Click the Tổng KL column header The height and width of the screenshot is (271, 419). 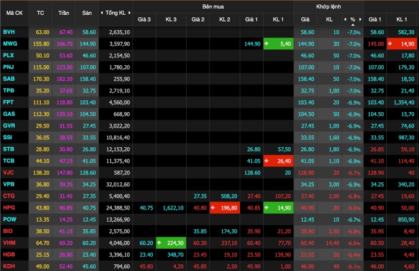(115, 13)
